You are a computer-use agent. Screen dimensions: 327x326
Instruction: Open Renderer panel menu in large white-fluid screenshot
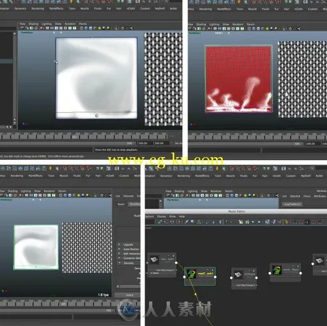70,24
